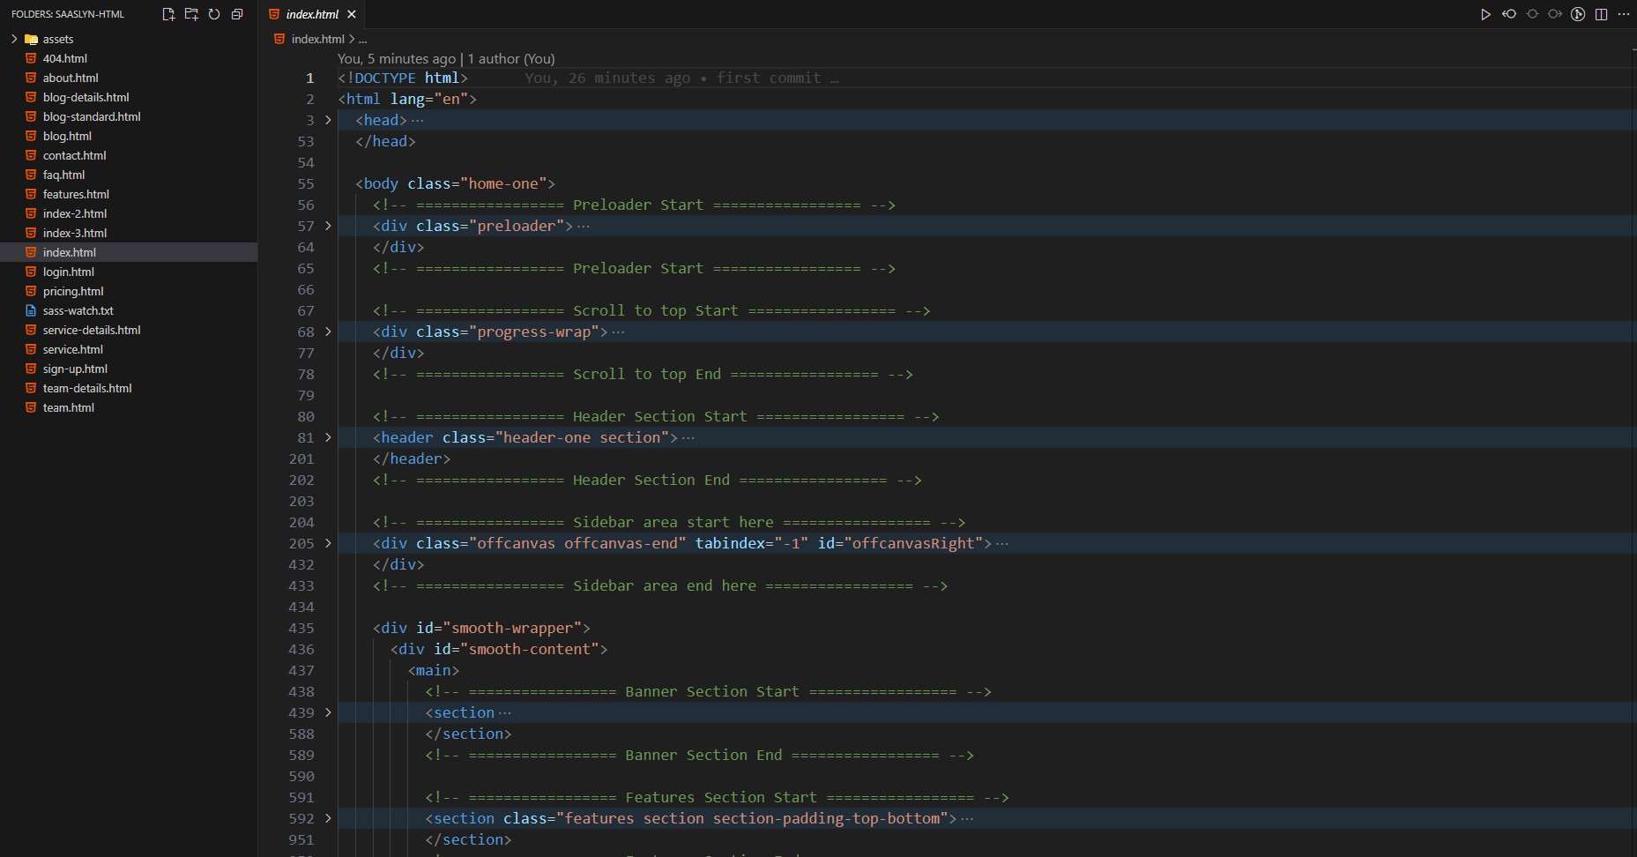The width and height of the screenshot is (1637, 857).
Task: Run the file with the play button
Action: coord(1485,14)
